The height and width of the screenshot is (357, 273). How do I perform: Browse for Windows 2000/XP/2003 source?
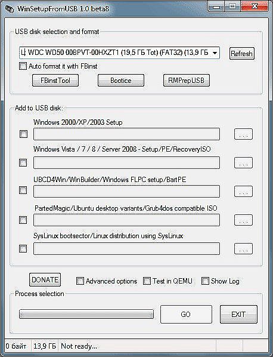(x=243, y=134)
